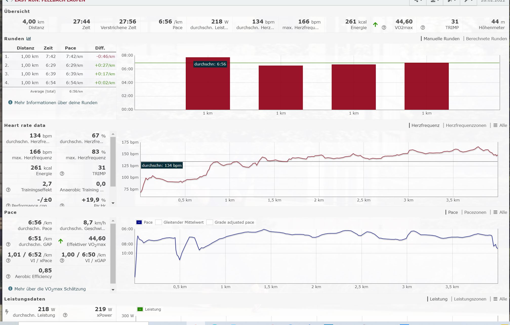Open the wrench tools dropdown
This screenshot has width=510, height=325.
pyautogui.click(x=468, y=1)
